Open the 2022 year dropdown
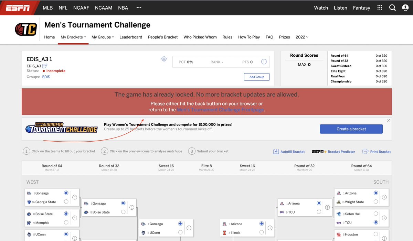Screen dimensions: 413x241 click(x=302, y=37)
